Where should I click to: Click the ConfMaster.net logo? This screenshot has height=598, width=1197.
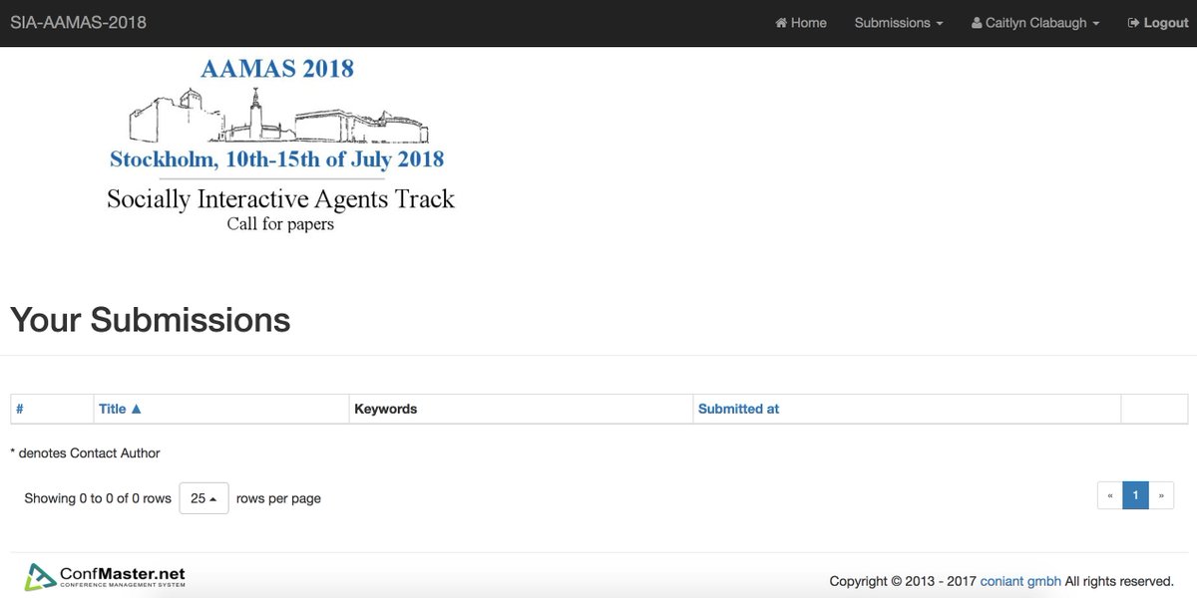point(106,577)
